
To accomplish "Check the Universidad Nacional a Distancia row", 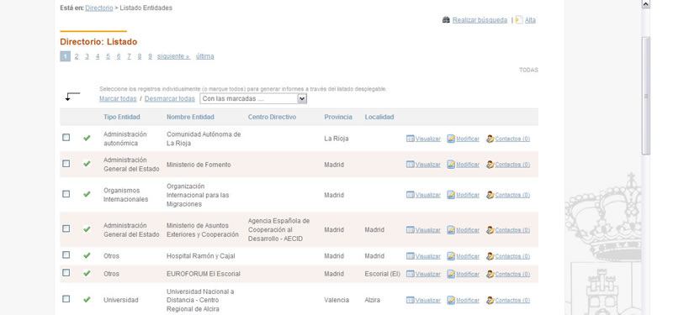I will pyautogui.click(x=66, y=299).
